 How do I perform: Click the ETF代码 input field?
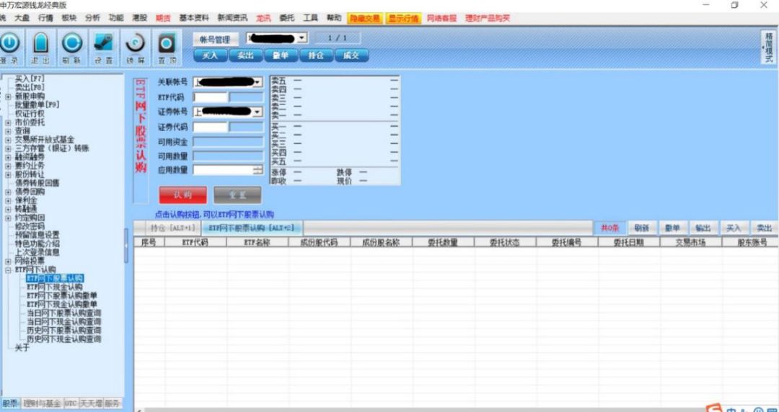(x=210, y=97)
